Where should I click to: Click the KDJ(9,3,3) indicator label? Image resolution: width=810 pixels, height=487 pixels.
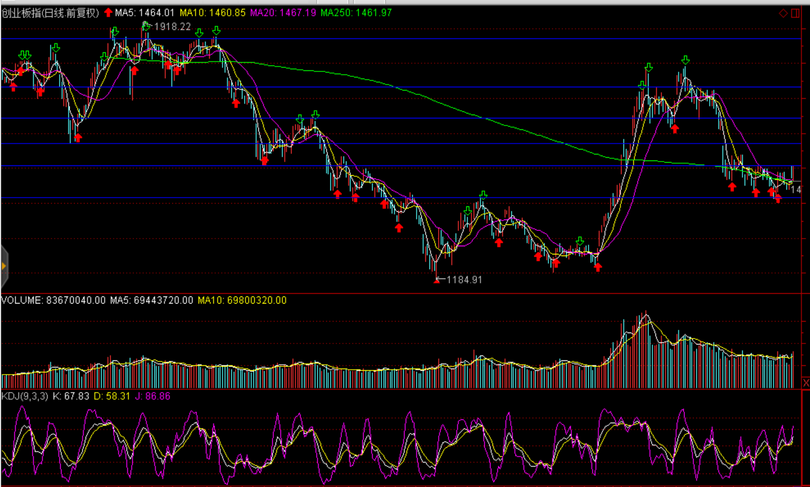point(25,396)
